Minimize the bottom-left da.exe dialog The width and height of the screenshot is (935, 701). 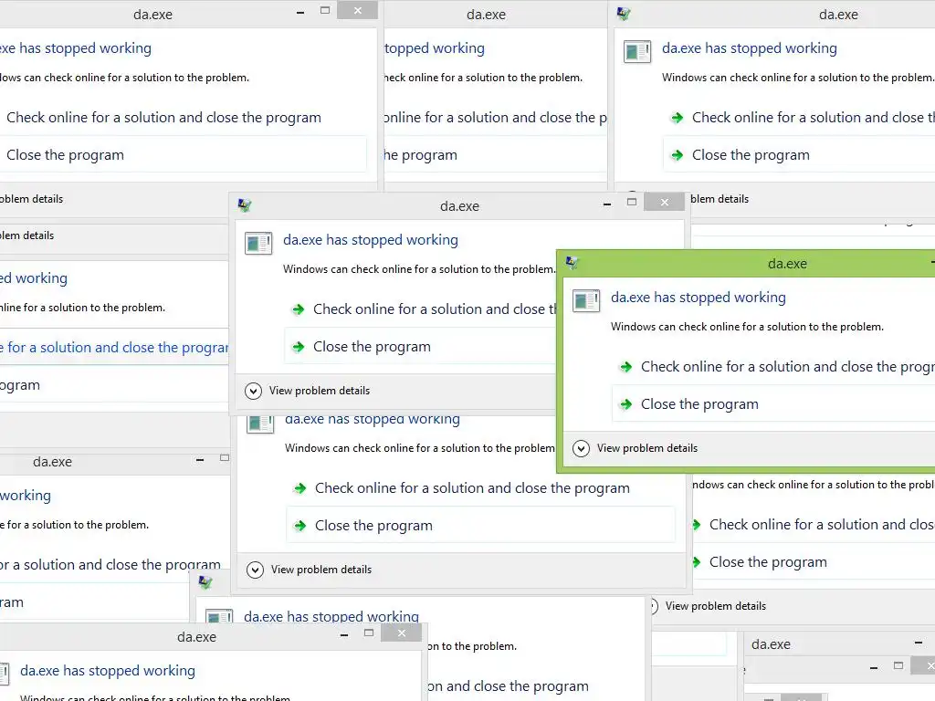tap(344, 635)
